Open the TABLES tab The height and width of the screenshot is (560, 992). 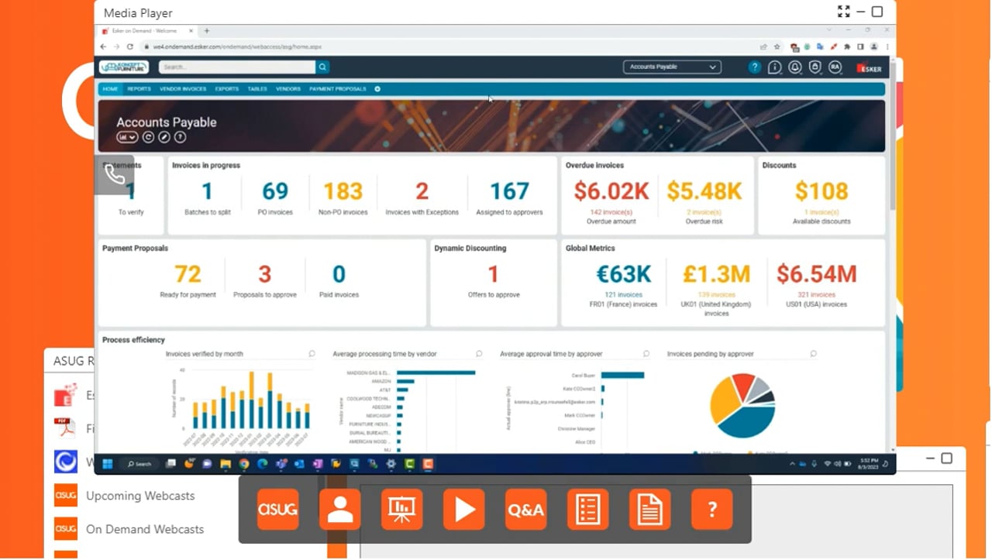pos(257,89)
